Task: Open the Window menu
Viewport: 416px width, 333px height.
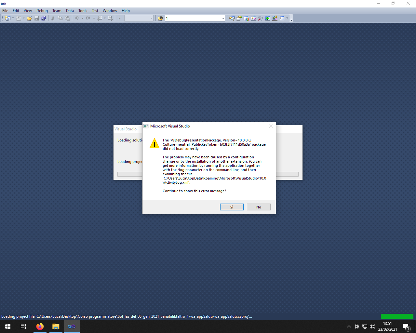Action: [110, 11]
